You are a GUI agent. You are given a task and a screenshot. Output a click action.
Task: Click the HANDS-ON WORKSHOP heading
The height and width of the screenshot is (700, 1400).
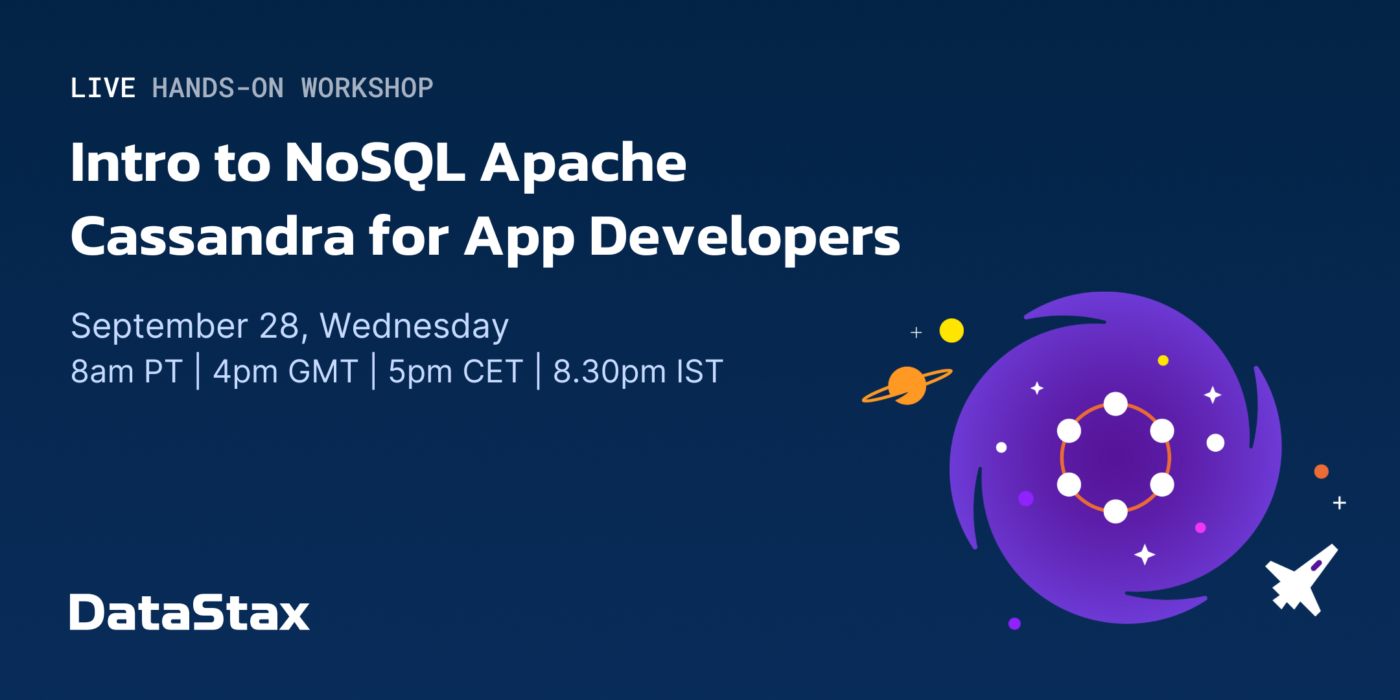pyautogui.click(x=292, y=88)
